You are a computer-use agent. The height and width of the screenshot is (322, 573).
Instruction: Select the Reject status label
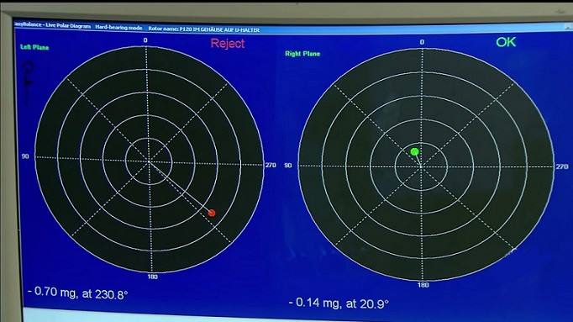pos(228,44)
